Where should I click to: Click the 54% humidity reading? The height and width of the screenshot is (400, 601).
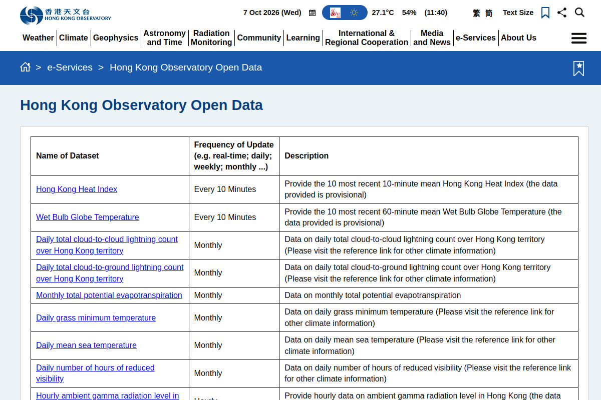409,12
